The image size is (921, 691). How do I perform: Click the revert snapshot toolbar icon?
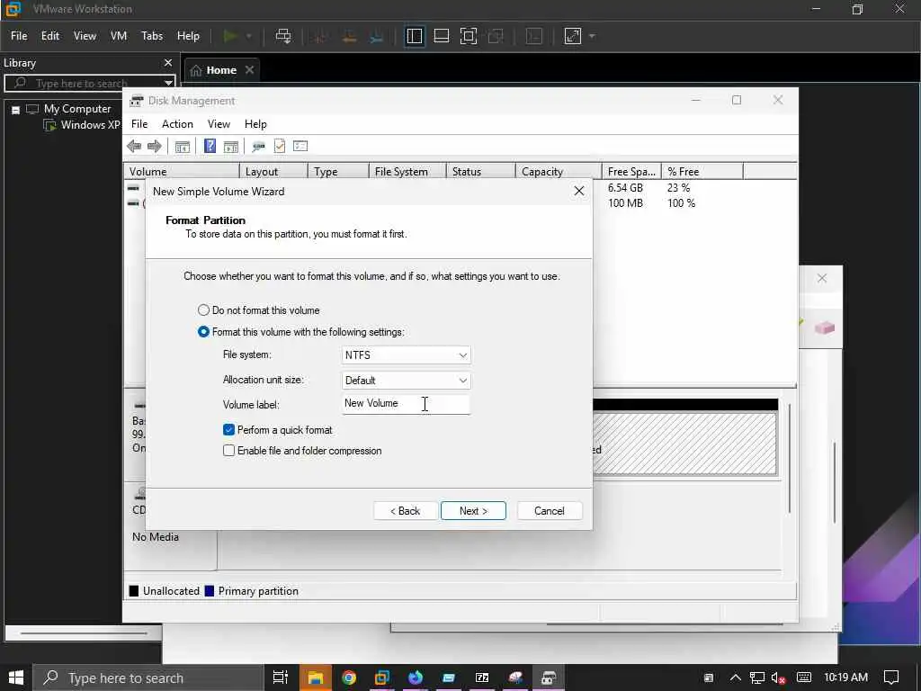349,36
